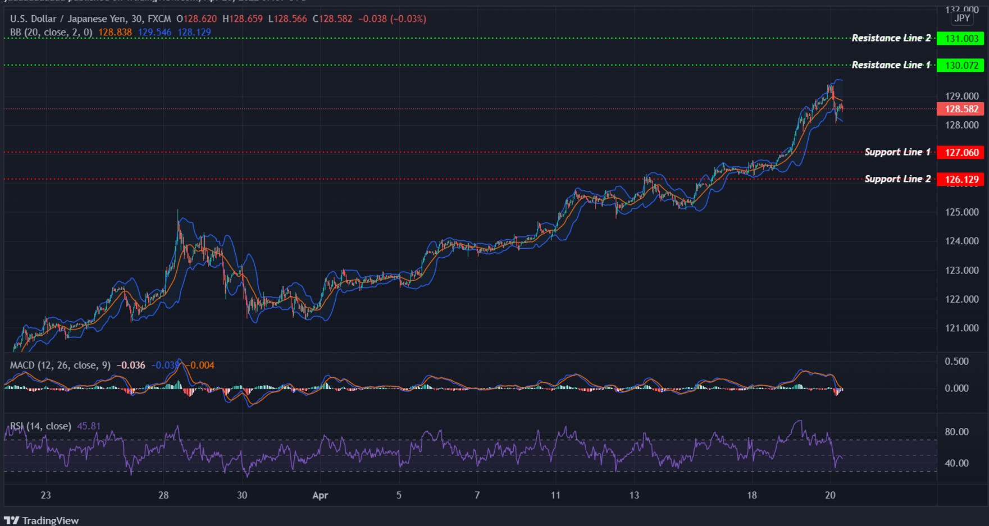
Task: Click the Resistance Line 1 label
Action: 891,65
